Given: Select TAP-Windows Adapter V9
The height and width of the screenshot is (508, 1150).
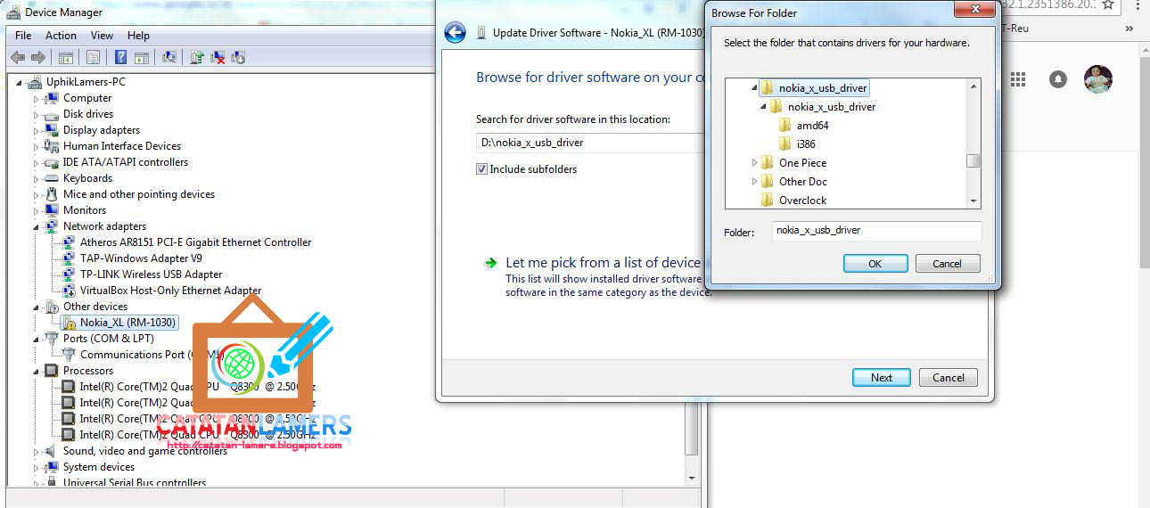Looking at the screenshot, I should point(141,258).
